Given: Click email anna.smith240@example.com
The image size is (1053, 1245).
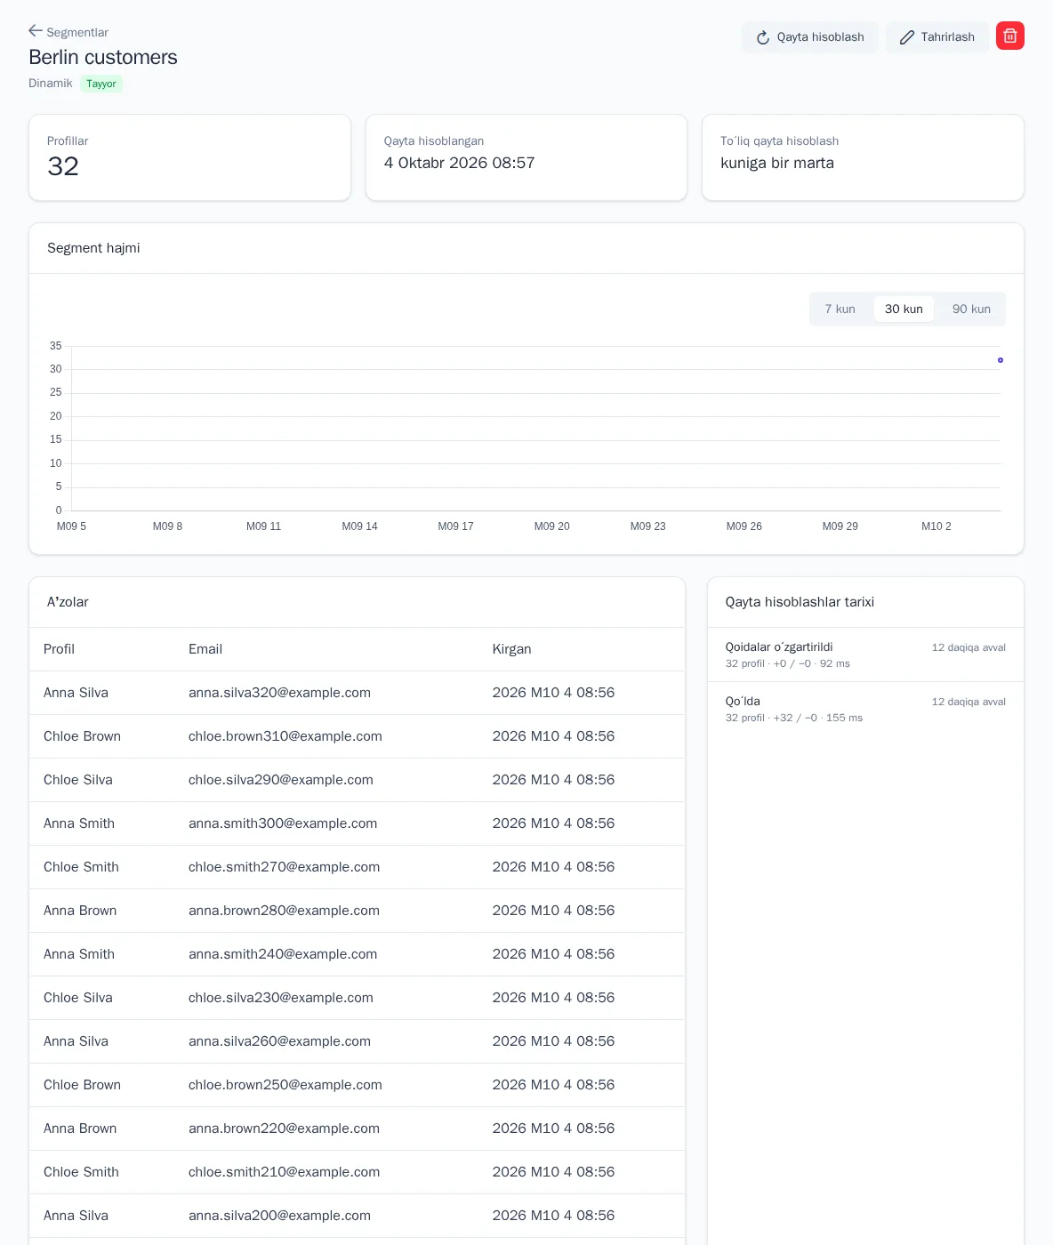Looking at the screenshot, I should [x=283, y=954].
